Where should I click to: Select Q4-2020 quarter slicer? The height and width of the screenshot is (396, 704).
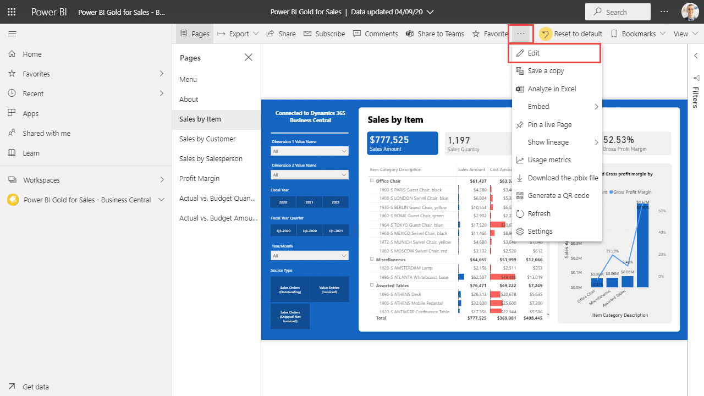click(x=310, y=231)
